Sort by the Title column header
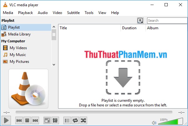The width and height of the screenshot is (188, 126). tap(89, 28)
